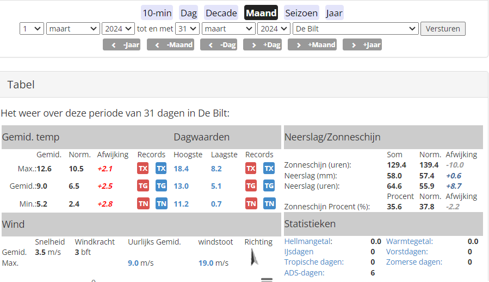Click red TX badge beside Afwijking +2.1
Image resolution: width=489 pixels, height=282 pixels.
coord(143,168)
